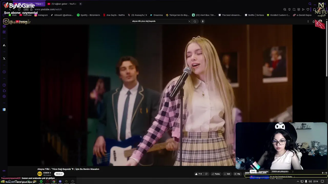The image size is (328, 184).
Task: Open the history clock sidebar icon
Action: tap(4, 85)
